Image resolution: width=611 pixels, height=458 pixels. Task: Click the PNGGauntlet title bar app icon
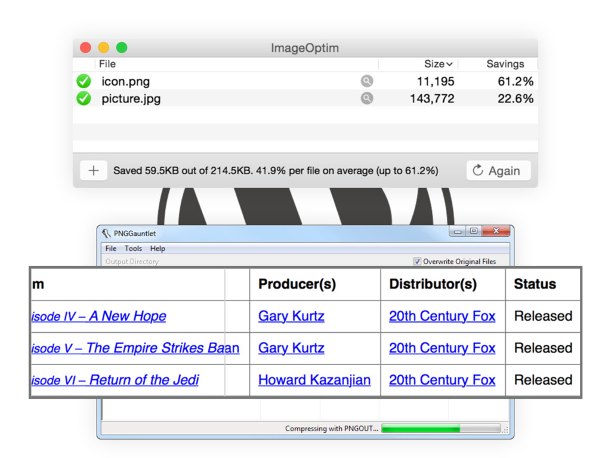106,233
